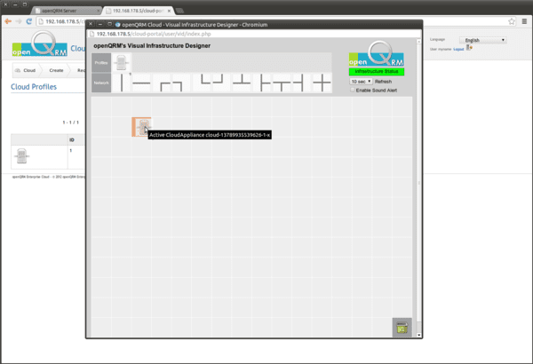Switch to the openQRM Server browser tab
The image size is (533, 364).
67,11
